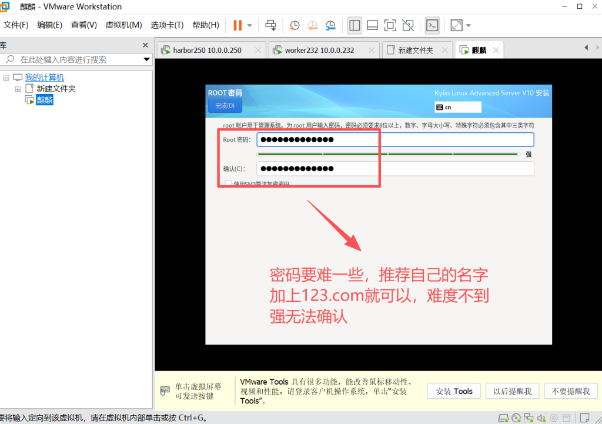The height and width of the screenshot is (424, 602).
Task: Toggle the thumbnail bar view button
Action: click(x=372, y=25)
